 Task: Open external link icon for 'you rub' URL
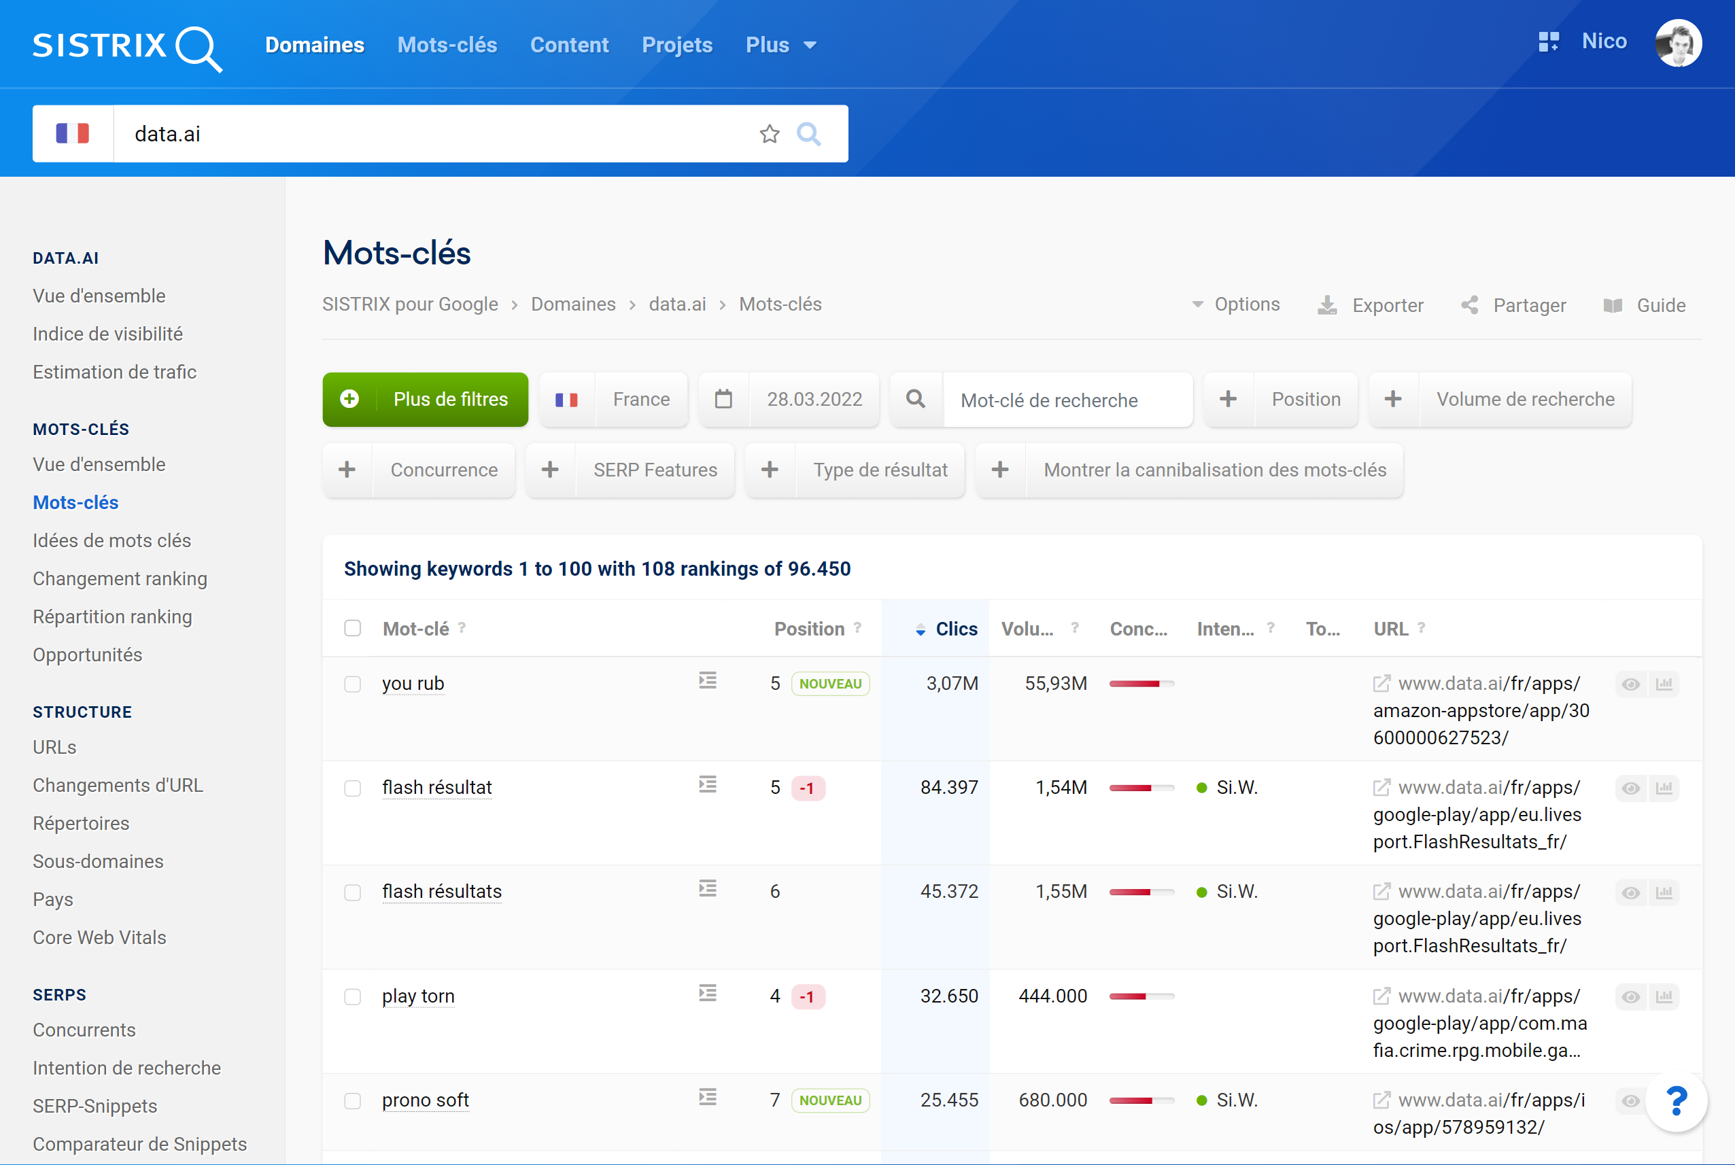click(1381, 684)
